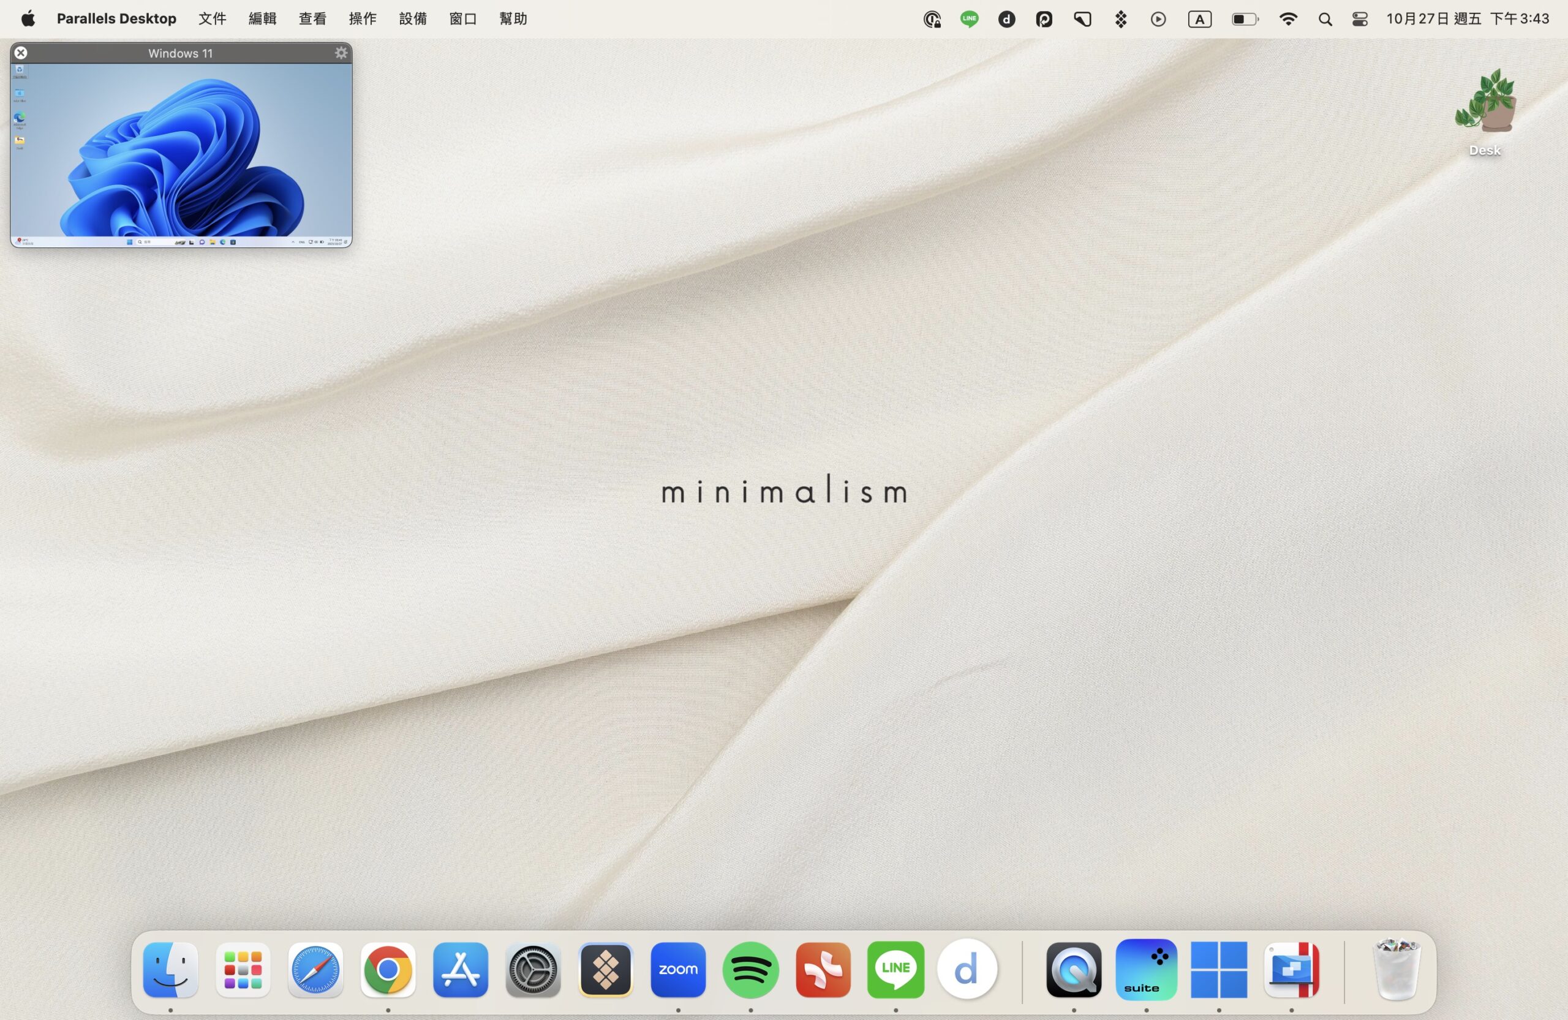Open the Parallels Desktop Dock icon

(x=1291, y=969)
